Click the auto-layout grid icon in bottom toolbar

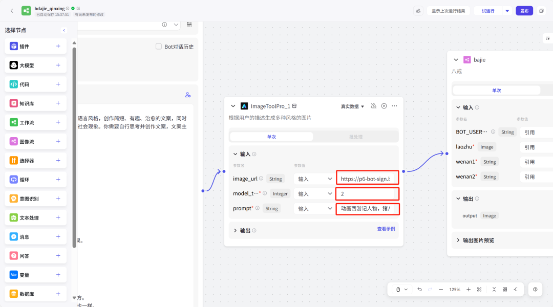505,290
